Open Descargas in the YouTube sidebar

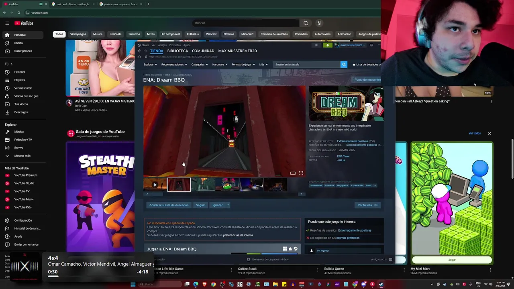pos(22,112)
